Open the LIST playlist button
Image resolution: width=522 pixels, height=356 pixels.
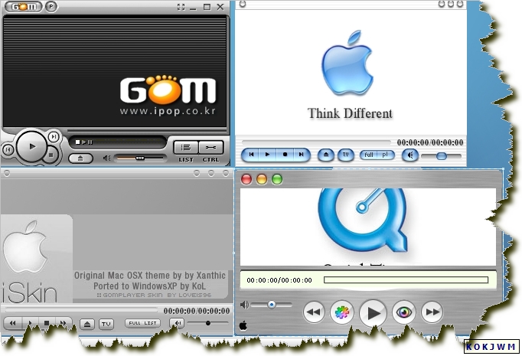(x=186, y=147)
